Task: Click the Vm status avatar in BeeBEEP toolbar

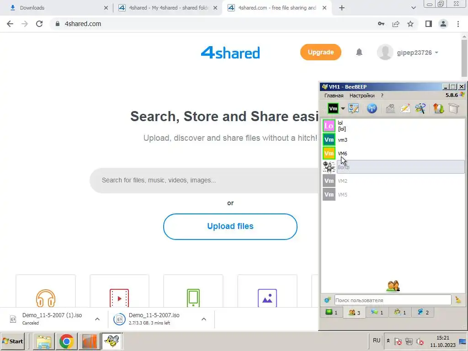Action: tap(333, 109)
